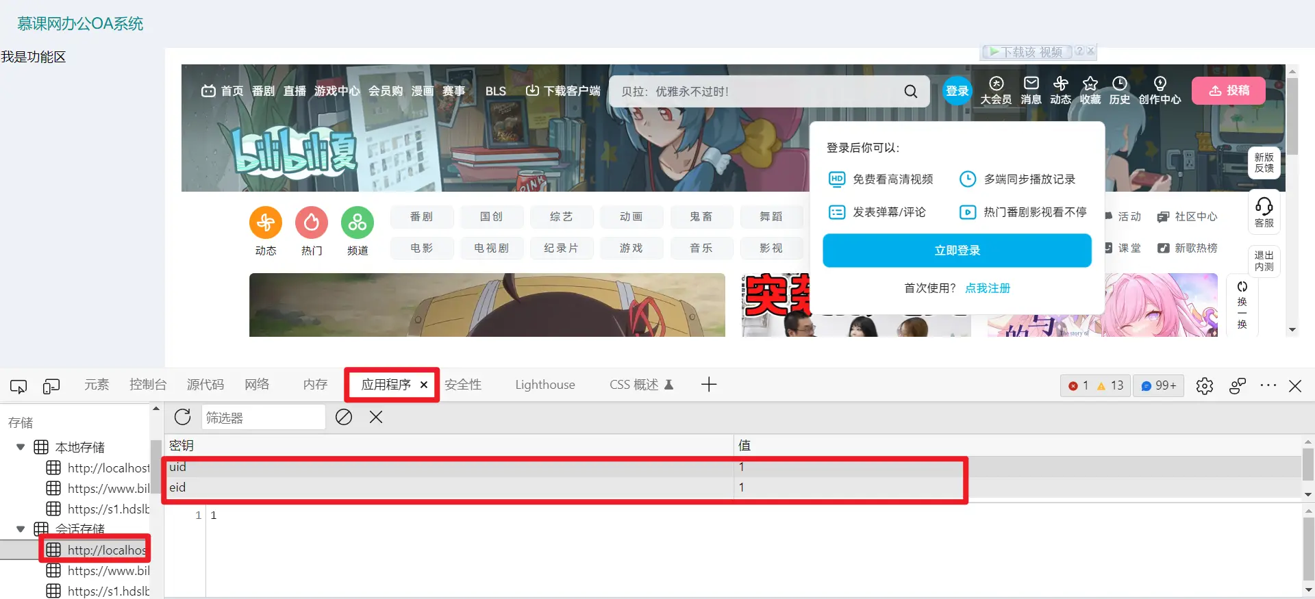Open 直播 in the bilibili nav

pos(295,91)
